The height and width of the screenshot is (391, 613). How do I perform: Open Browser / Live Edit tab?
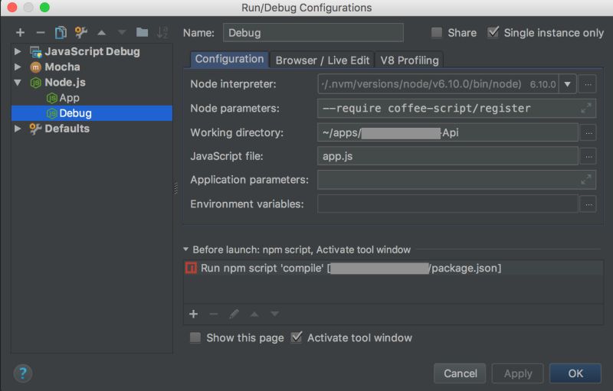click(322, 60)
